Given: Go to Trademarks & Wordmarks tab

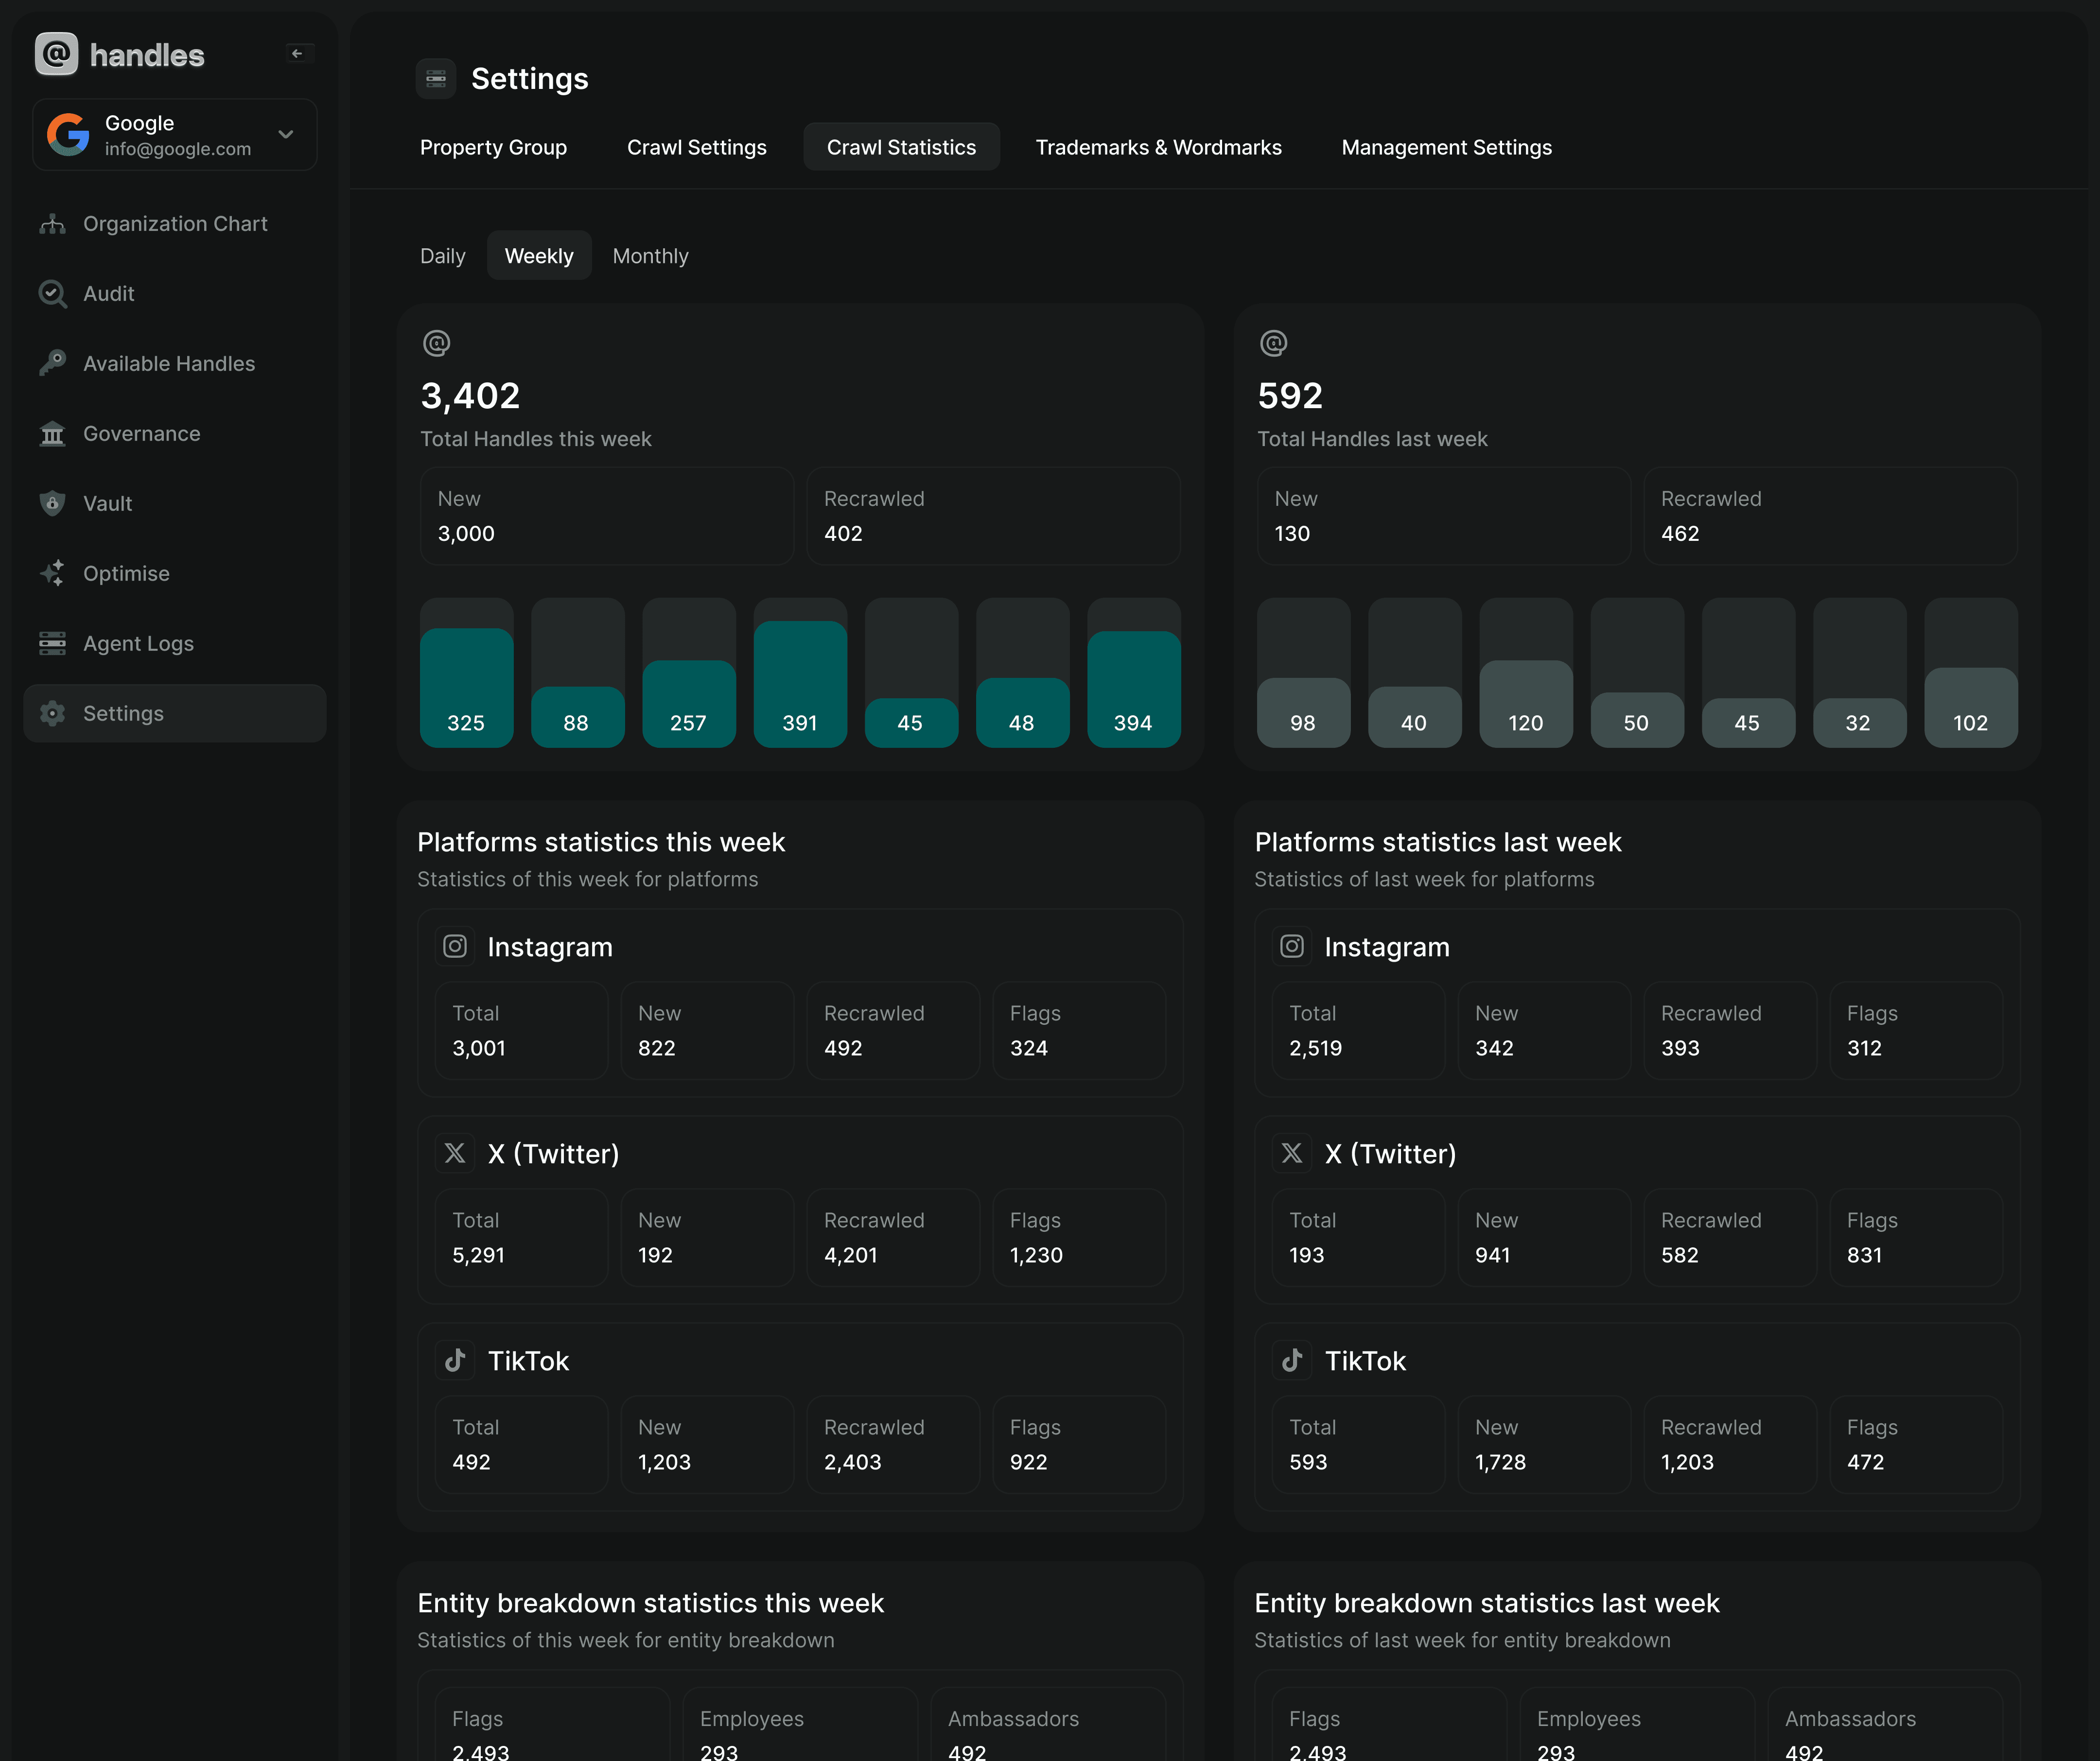Looking at the screenshot, I should click(x=1158, y=147).
